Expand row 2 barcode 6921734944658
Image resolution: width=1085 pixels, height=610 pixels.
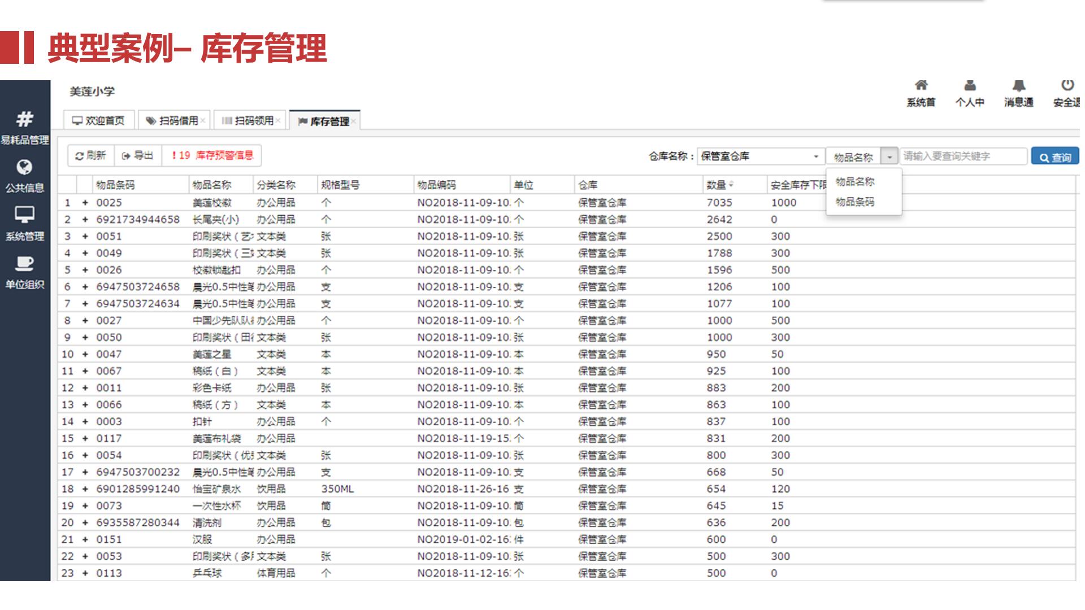[x=85, y=220]
